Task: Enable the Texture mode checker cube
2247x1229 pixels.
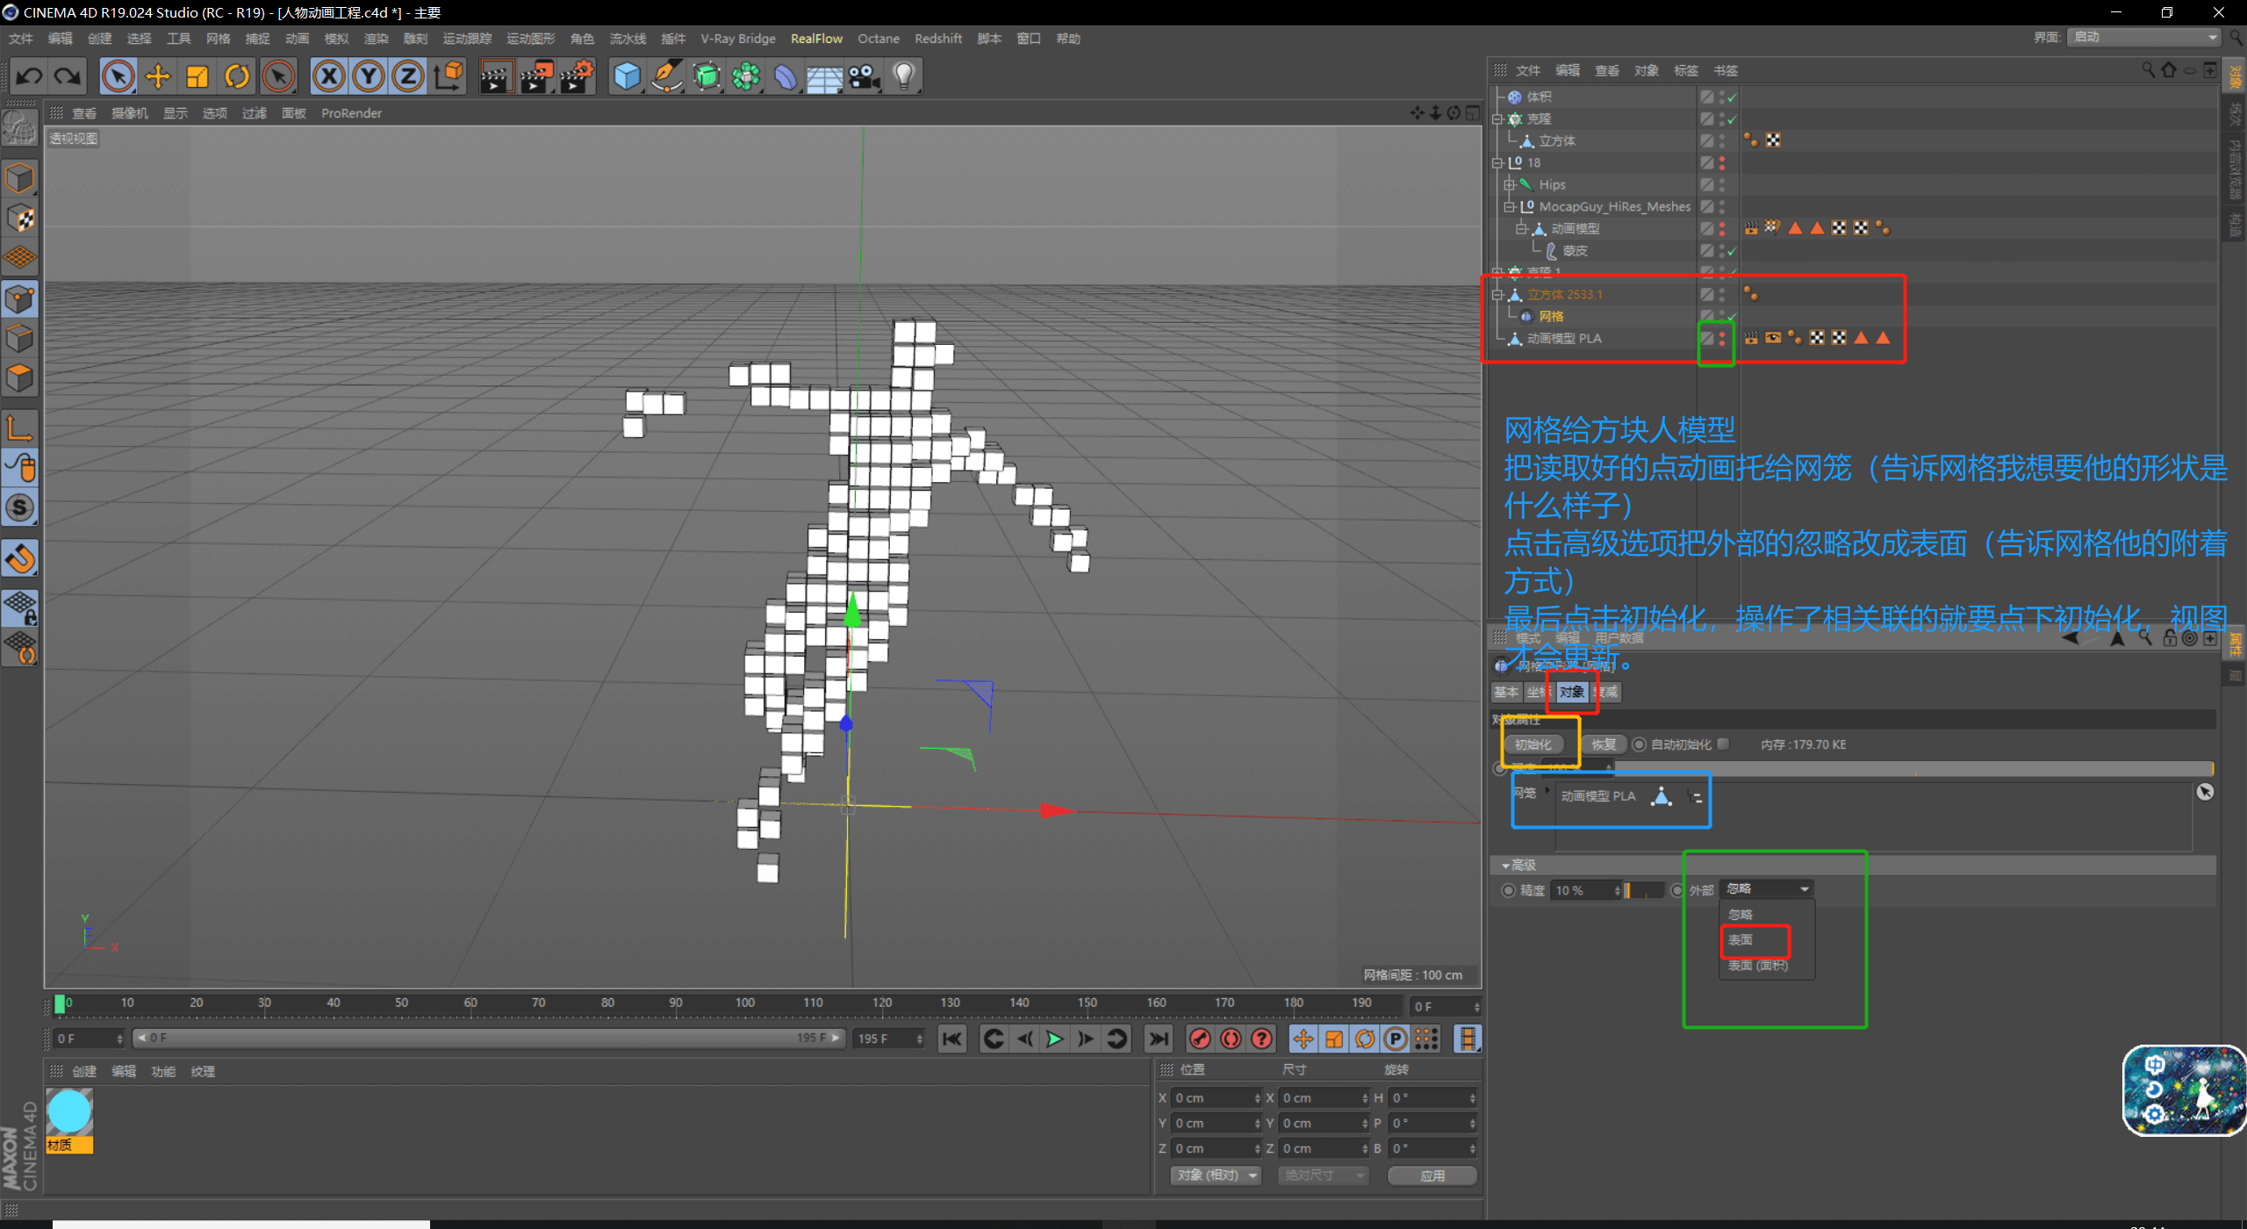Action: point(20,218)
